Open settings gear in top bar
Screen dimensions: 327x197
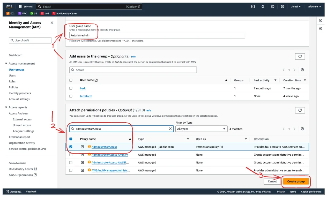pos(283,7)
